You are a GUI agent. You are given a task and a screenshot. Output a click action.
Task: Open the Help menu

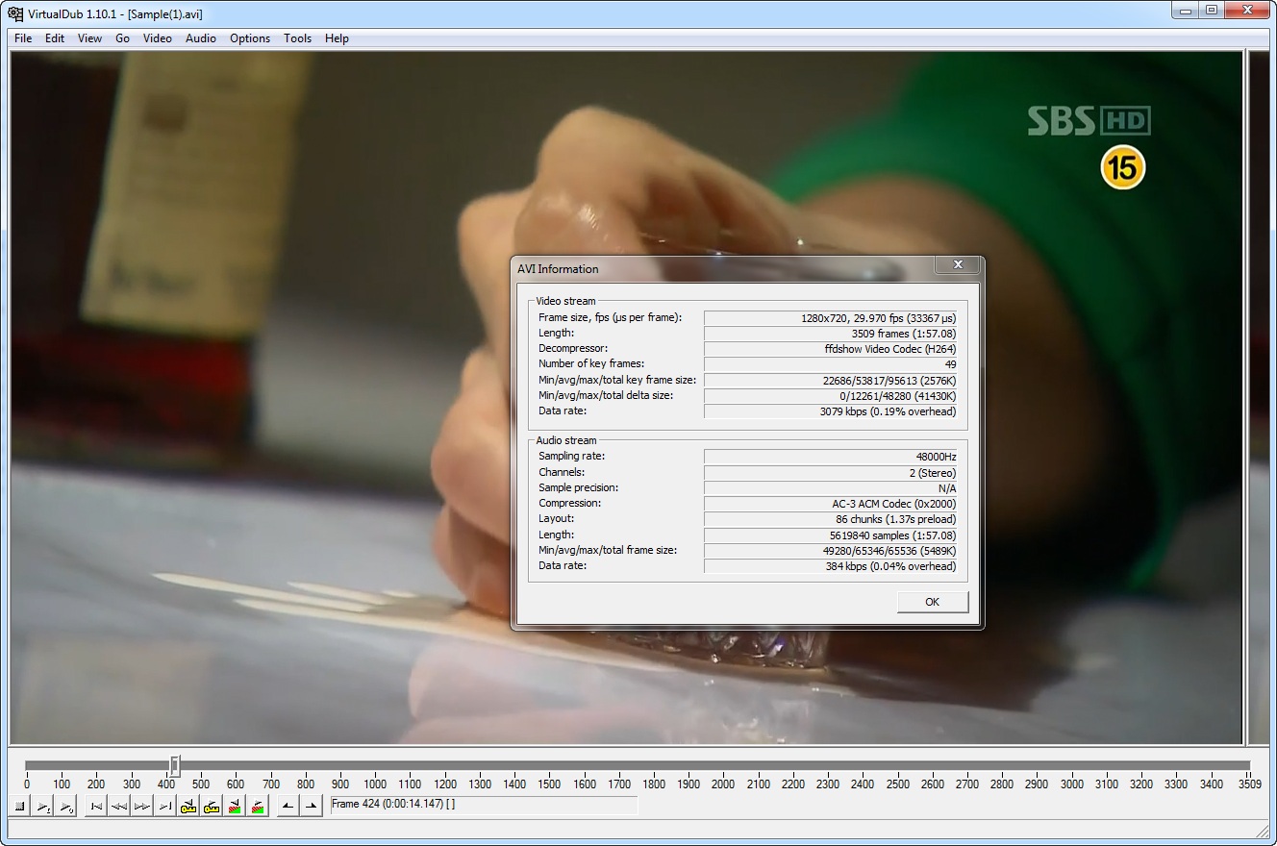pyautogui.click(x=337, y=38)
